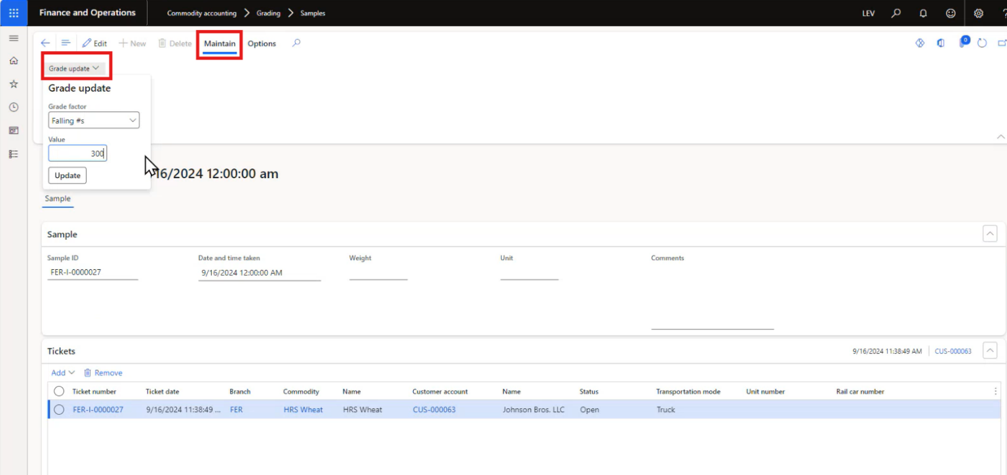Open Favorites star icon in sidebar

coord(13,85)
